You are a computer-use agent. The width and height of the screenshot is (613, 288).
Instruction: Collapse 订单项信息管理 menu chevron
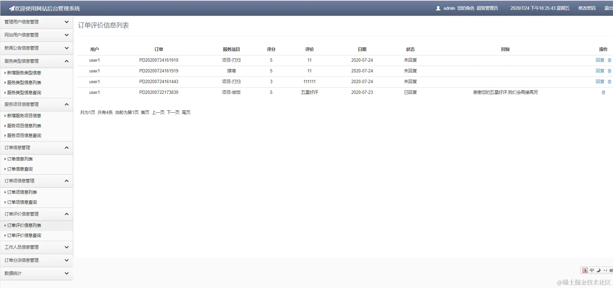pyautogui.click(x=67, y=181)
